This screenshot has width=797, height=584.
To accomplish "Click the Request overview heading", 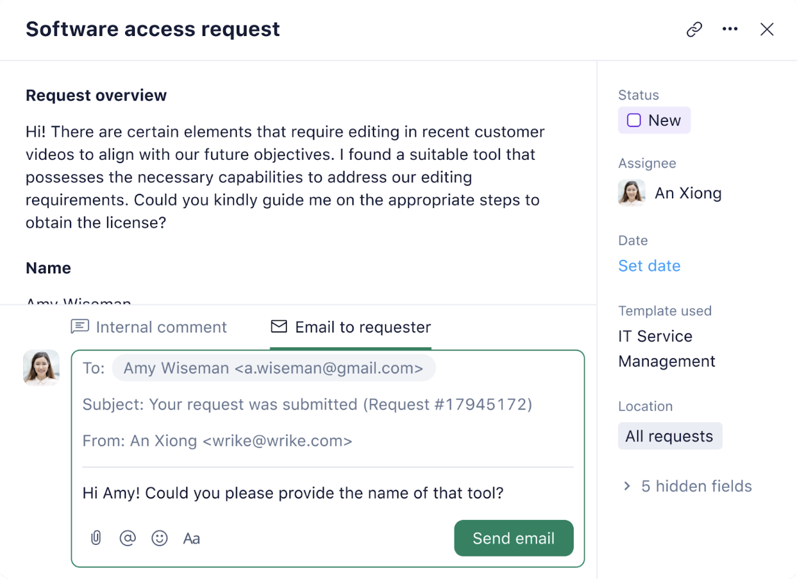I will coord(96,96).
